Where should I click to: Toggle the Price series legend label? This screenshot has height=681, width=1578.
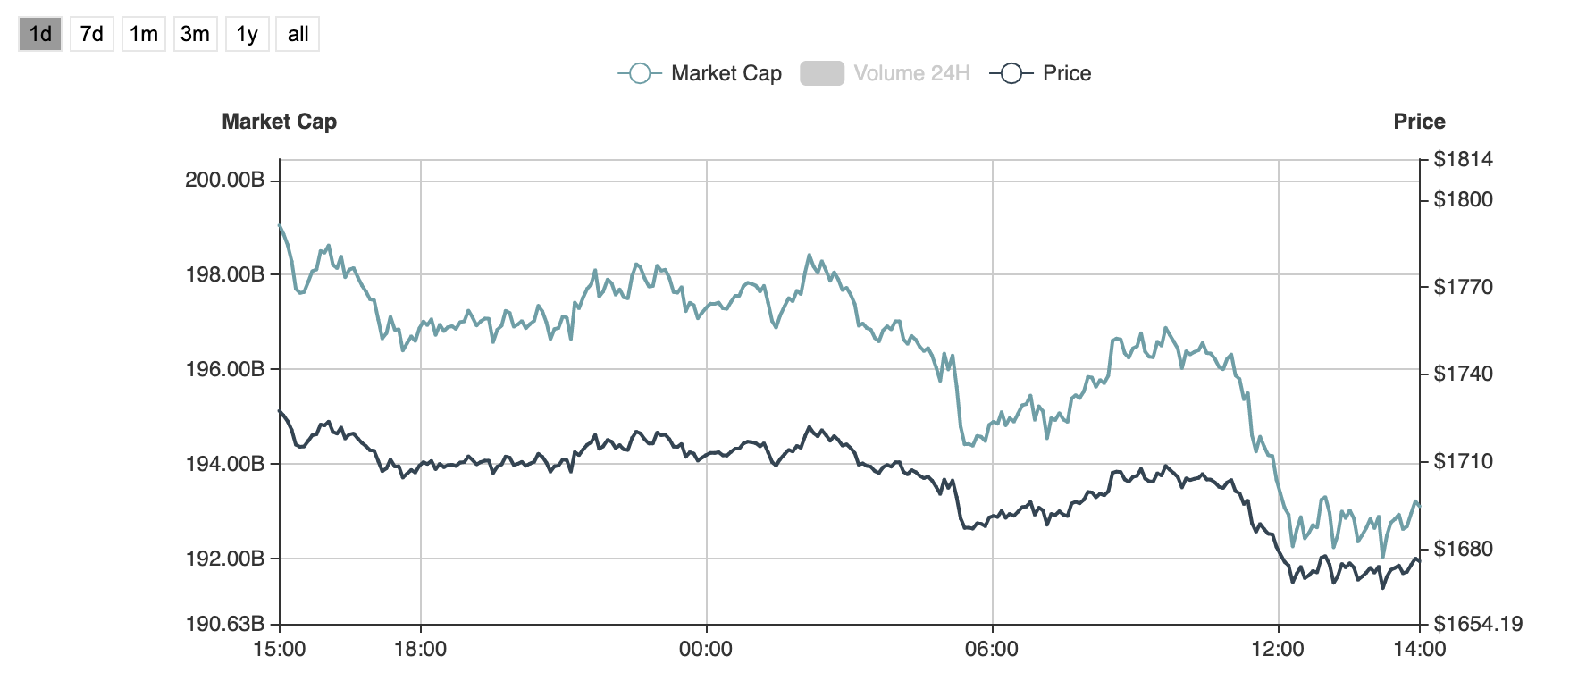coord(1067,73)
